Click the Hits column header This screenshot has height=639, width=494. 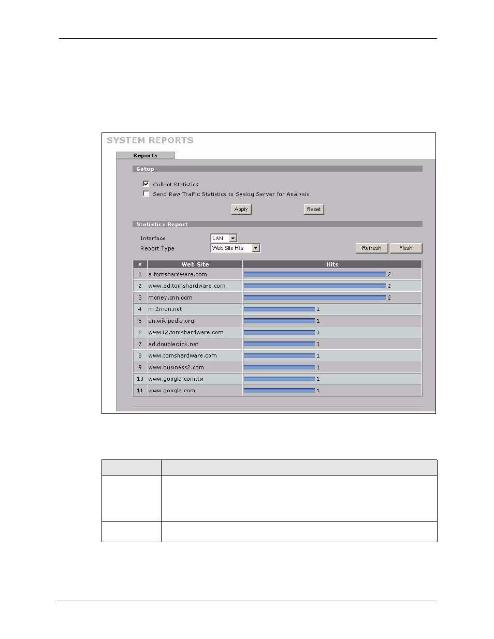click(332, 264)
